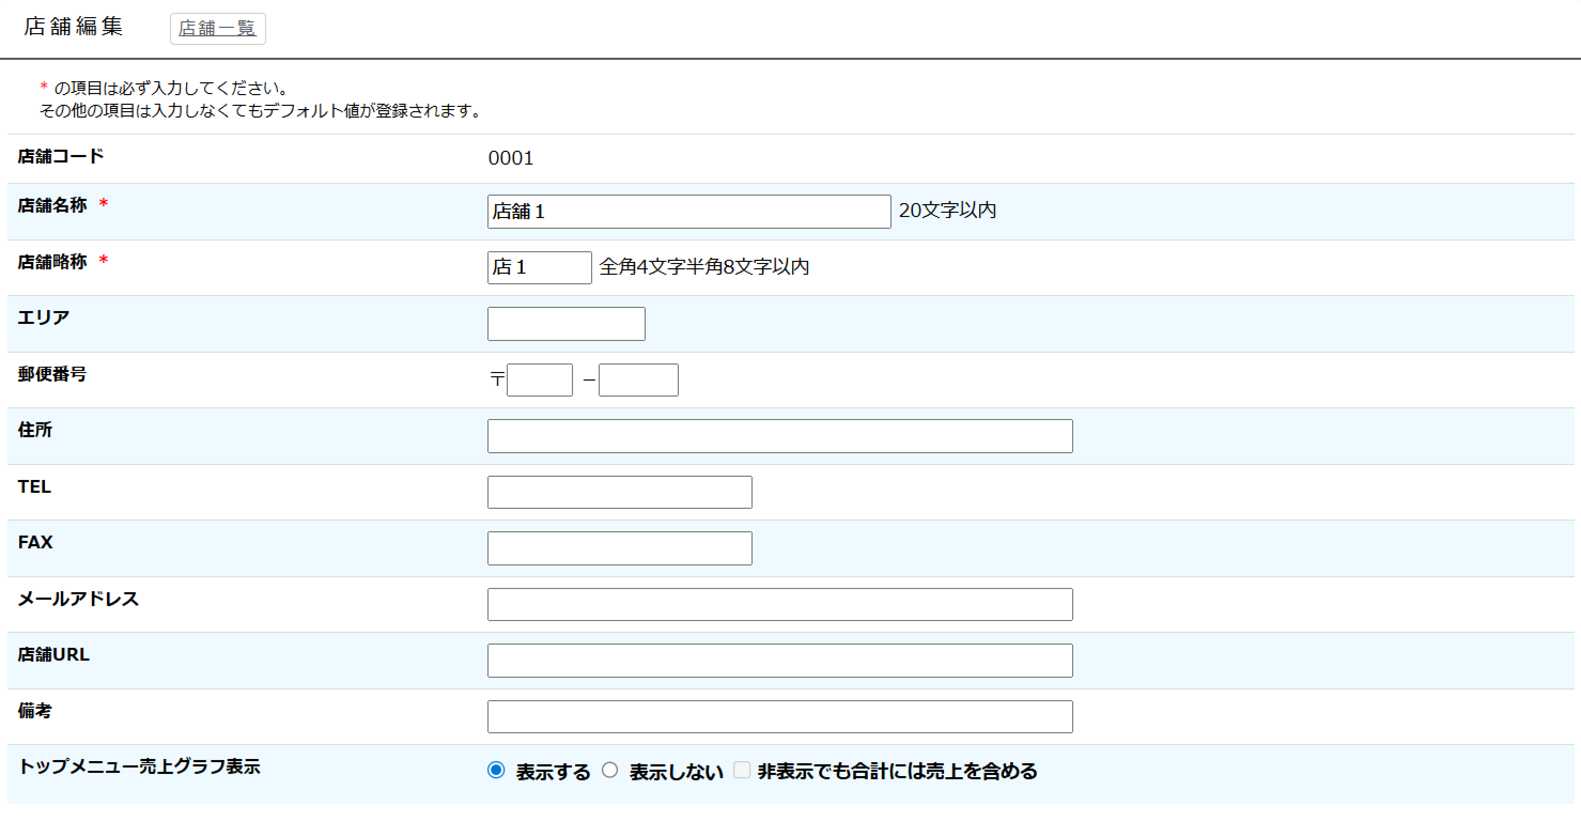
Task: Focus the 住所 address field
Action: (779, 436)
